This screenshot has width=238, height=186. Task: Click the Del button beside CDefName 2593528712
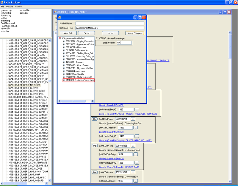(95, 172)
